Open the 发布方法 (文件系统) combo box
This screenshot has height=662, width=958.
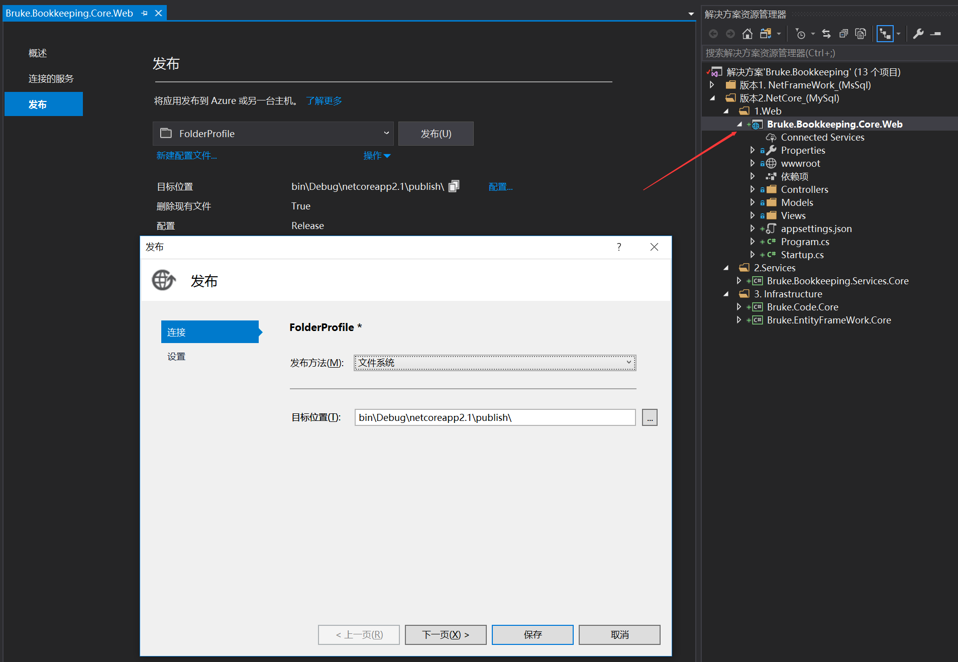coord(495,363)
